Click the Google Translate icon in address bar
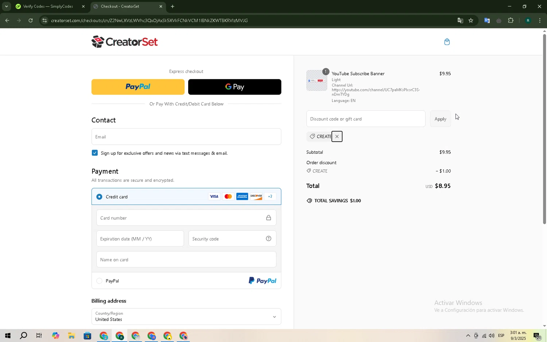This screenshot has width=547, height=342. tap(460, 20)
